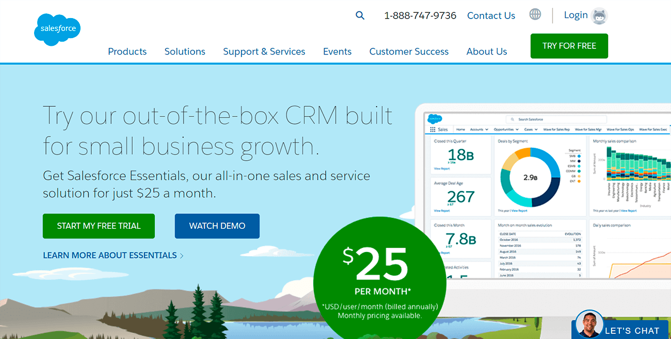Follow the Contact Us link

(x=491, y=15)
